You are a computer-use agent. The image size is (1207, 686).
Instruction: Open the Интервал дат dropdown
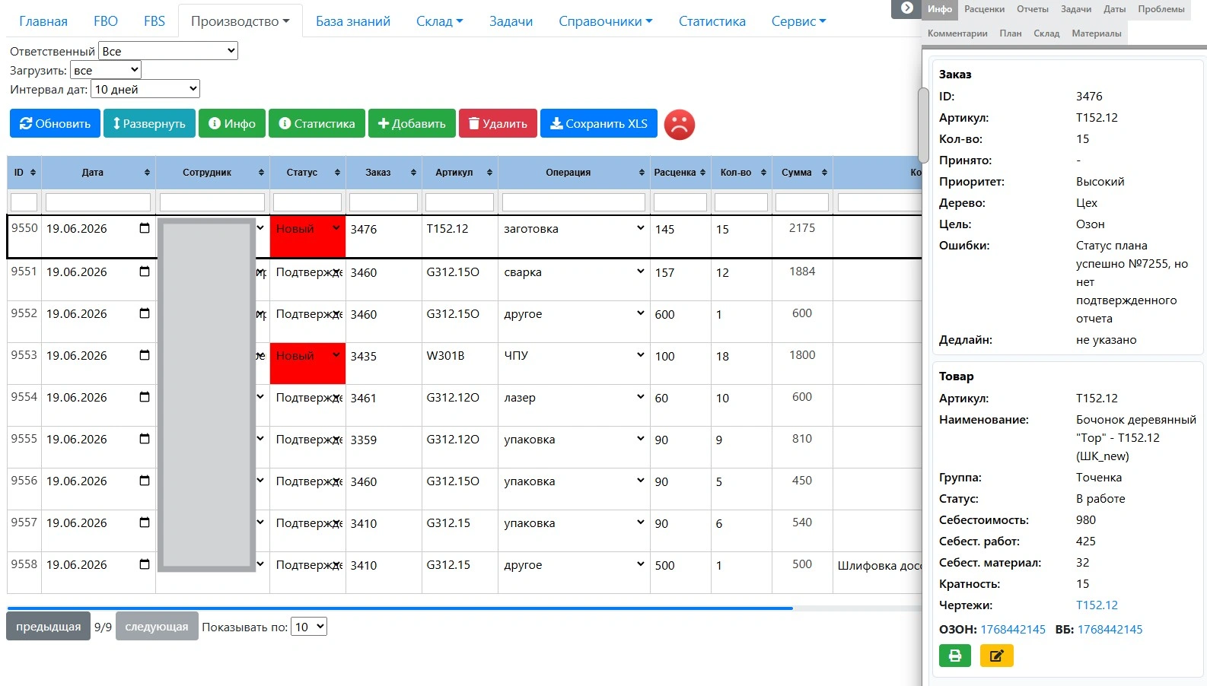(145, 89)
